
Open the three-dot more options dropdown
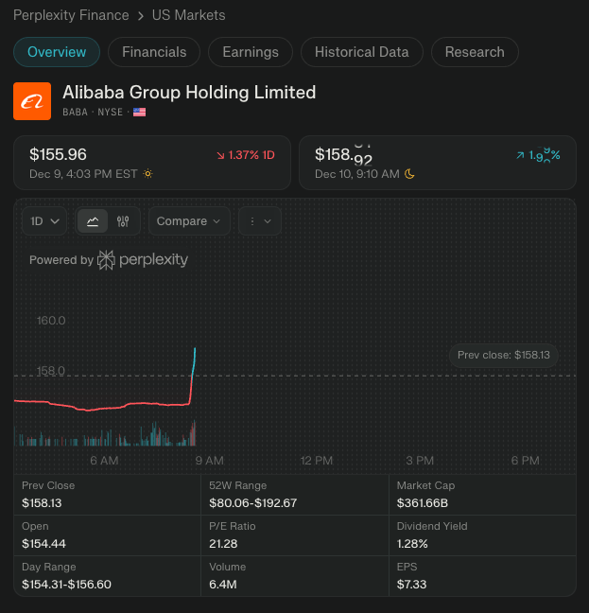tap(260, 220)
